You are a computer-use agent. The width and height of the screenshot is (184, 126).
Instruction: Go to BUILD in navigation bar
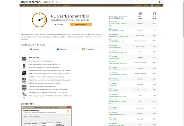pos(146,5)
